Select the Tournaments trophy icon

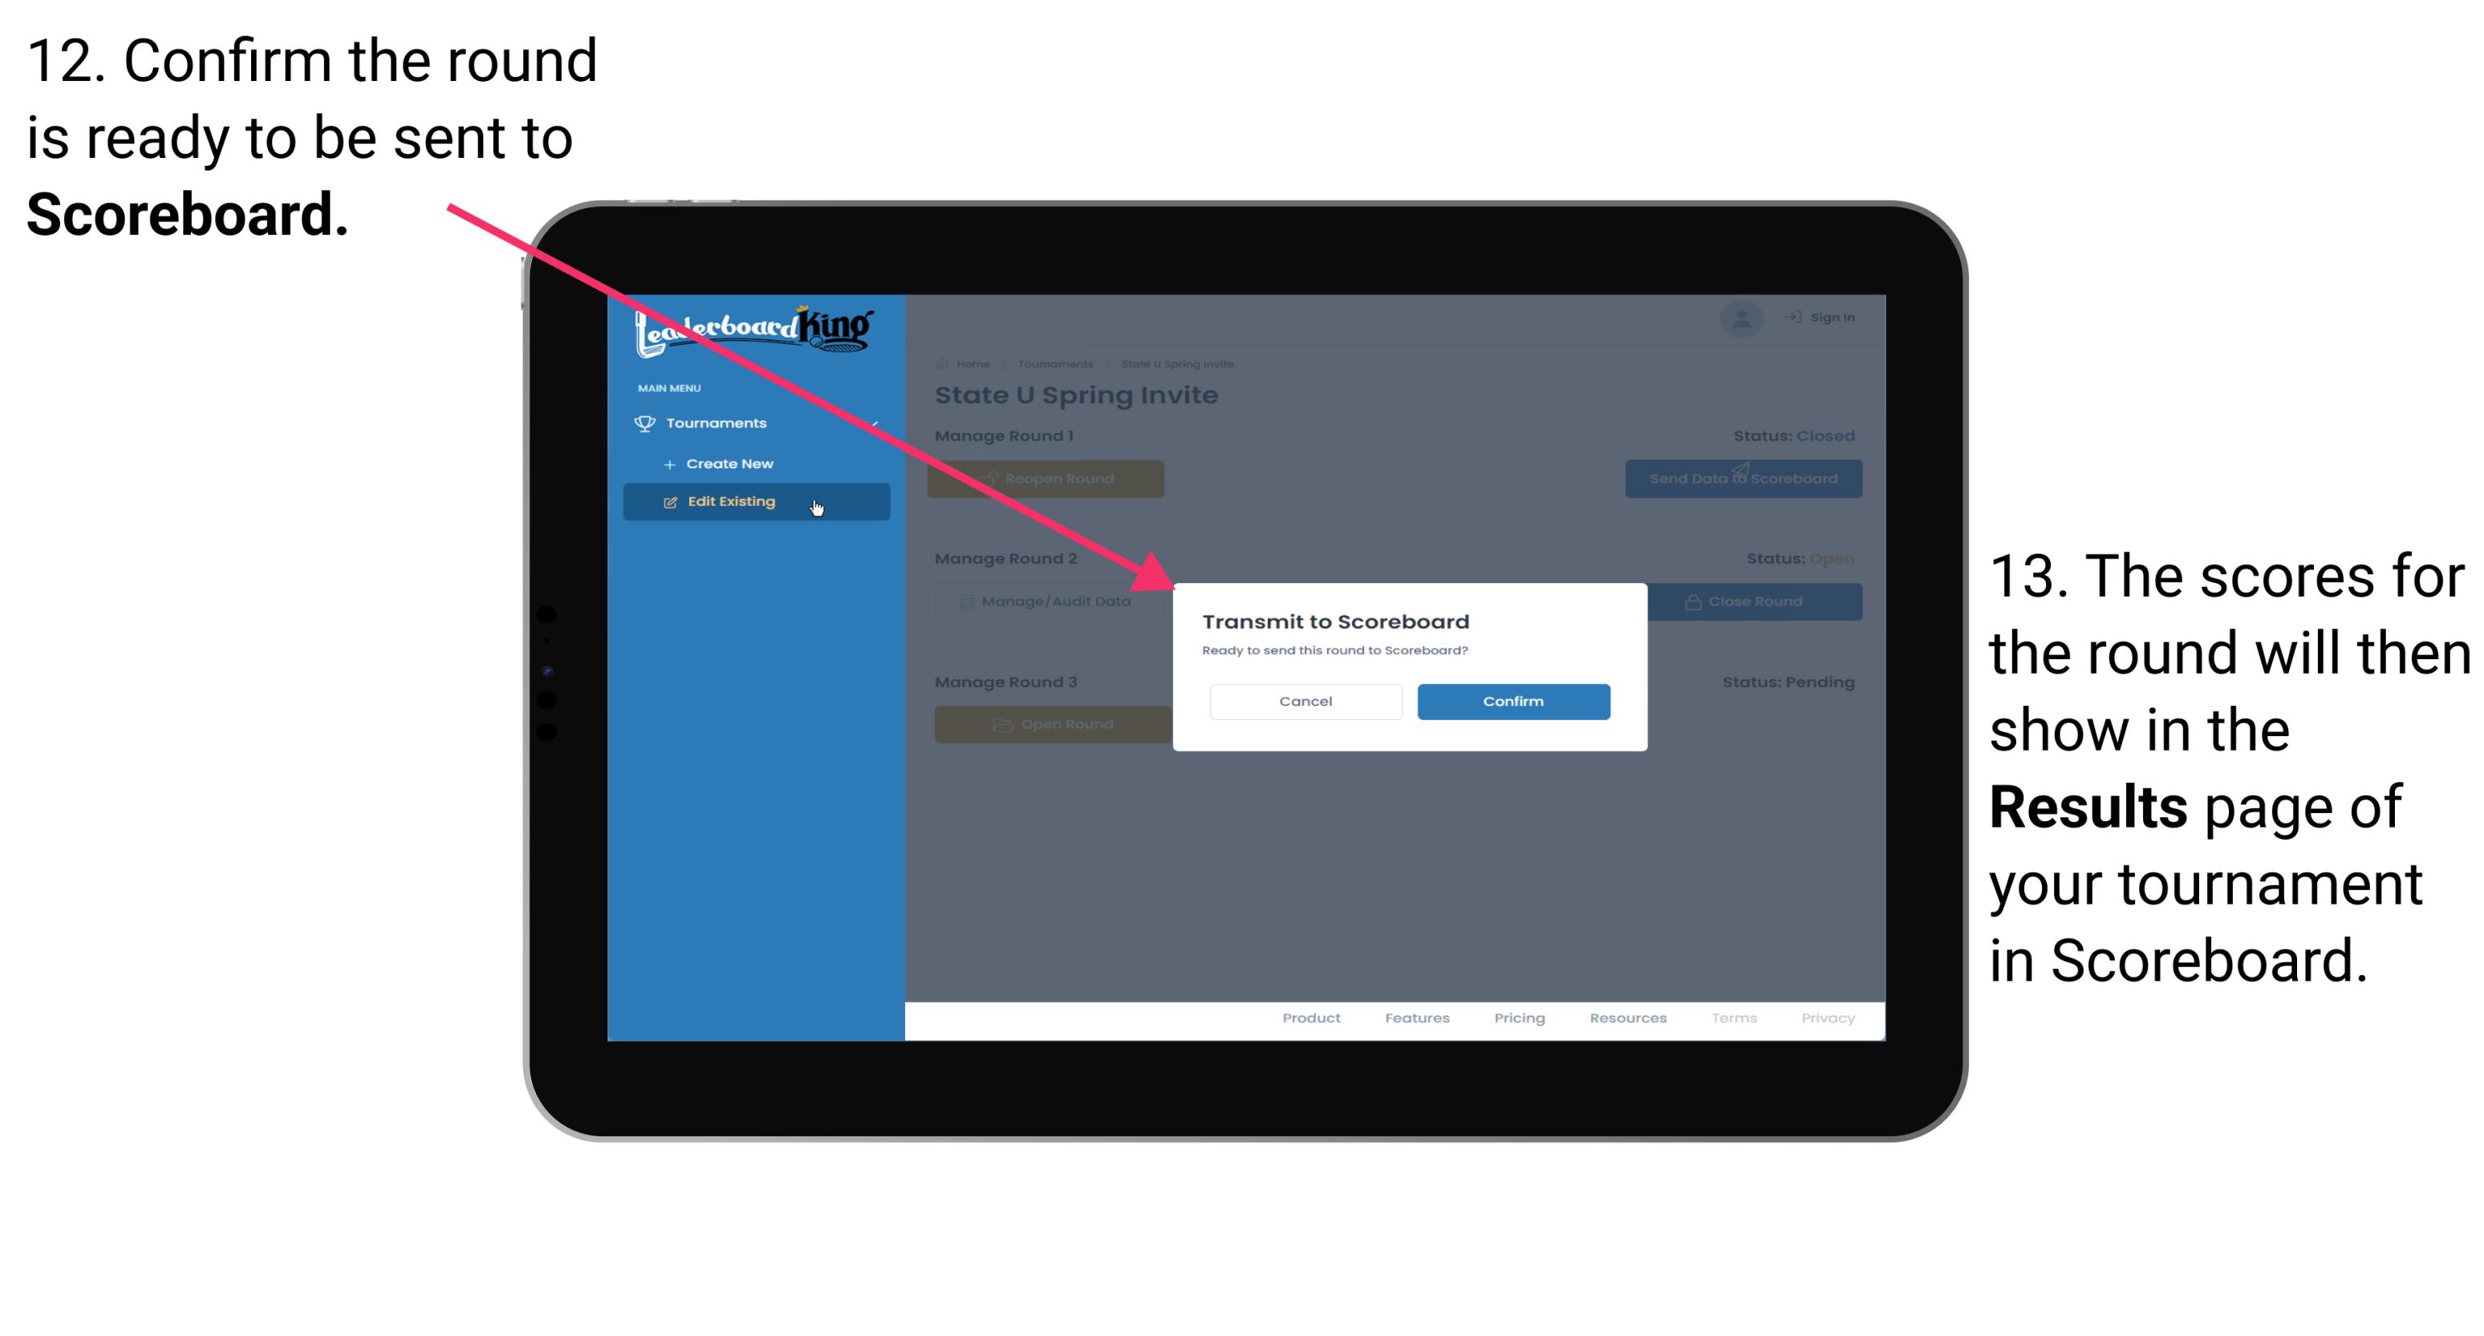(642, 421)
